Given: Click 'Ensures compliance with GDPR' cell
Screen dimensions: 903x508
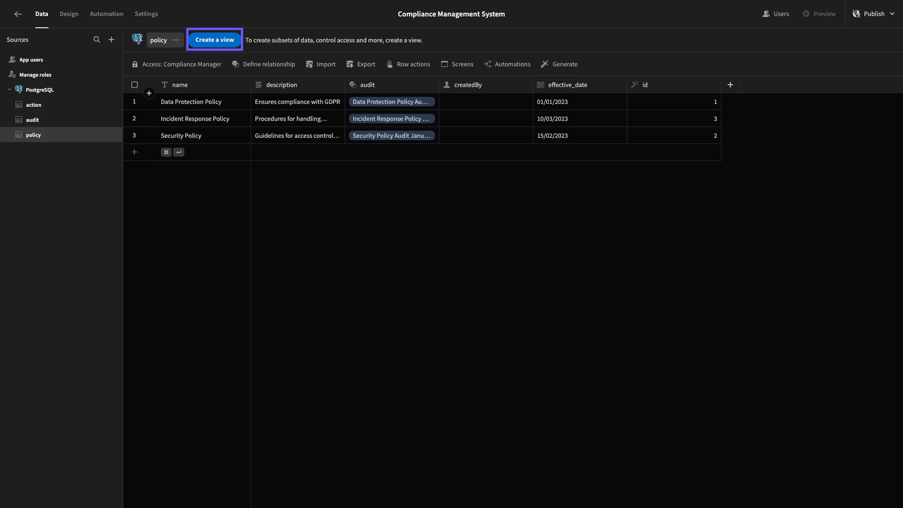Looking at the screenshot, I should coord(298,102).
